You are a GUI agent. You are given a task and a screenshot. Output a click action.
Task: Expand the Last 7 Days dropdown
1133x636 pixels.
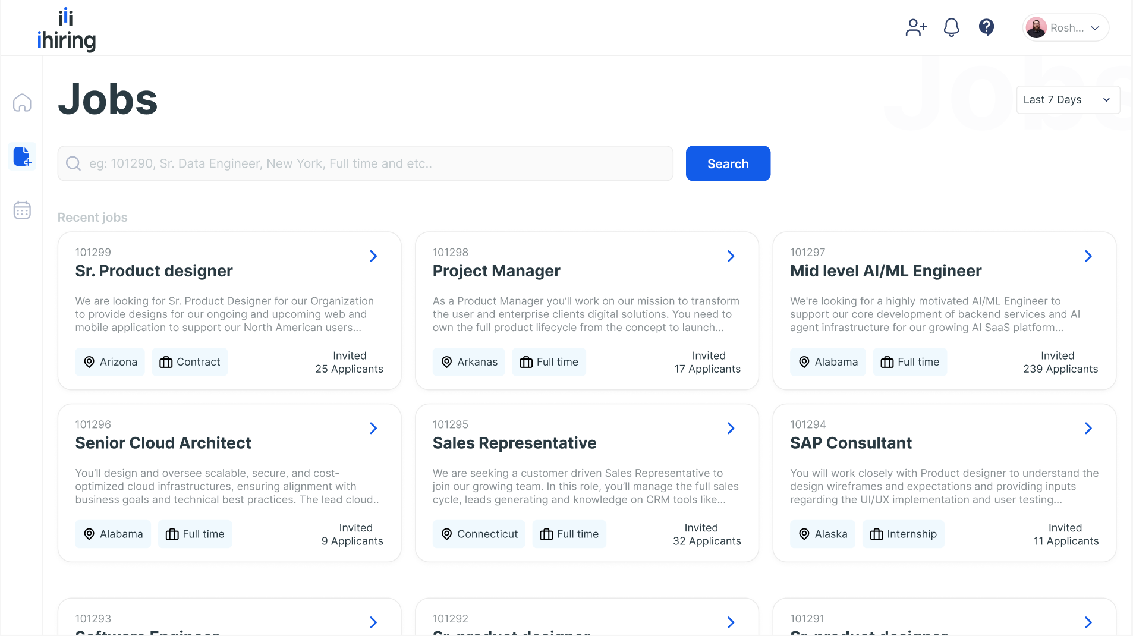(x=1068, y=100)
